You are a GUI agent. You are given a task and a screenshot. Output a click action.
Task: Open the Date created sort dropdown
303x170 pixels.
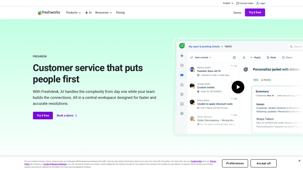tap(203, 57)
